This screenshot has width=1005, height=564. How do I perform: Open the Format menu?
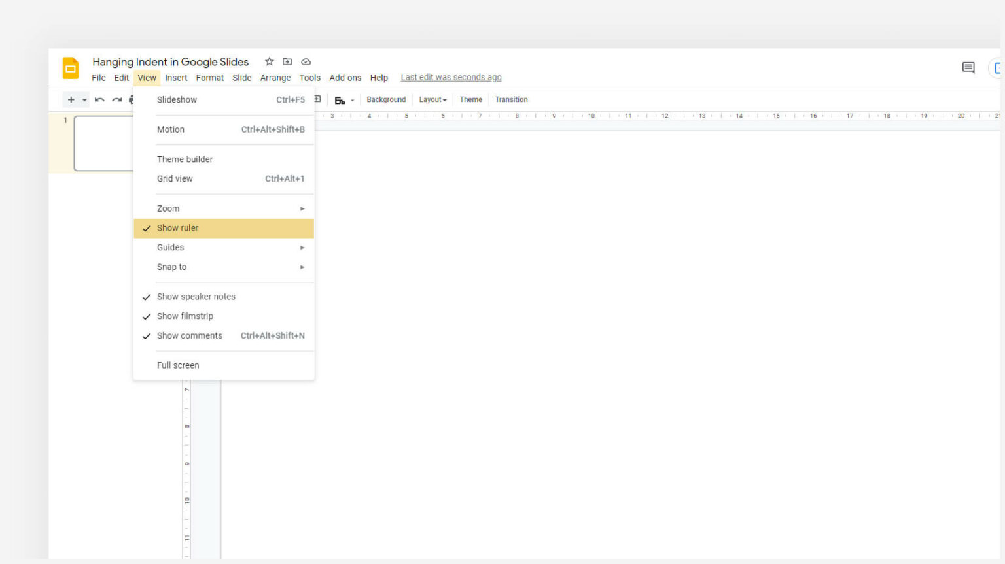point(210,78)
